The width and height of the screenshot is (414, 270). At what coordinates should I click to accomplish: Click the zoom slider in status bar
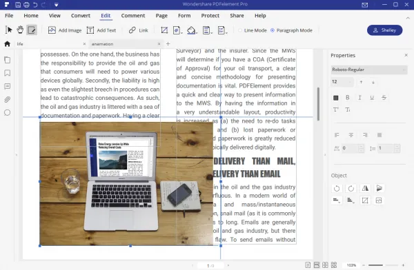tap(384, 265)
